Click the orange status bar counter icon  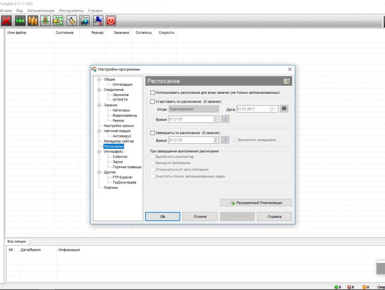(x=364, y=287)
